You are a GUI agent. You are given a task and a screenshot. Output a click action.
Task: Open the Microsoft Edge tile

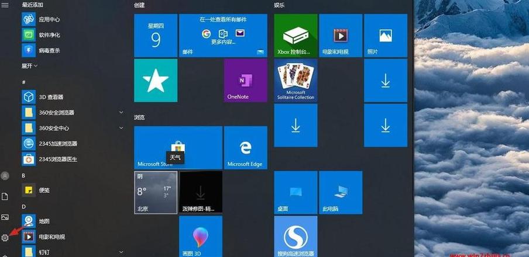tap(246, 148)
